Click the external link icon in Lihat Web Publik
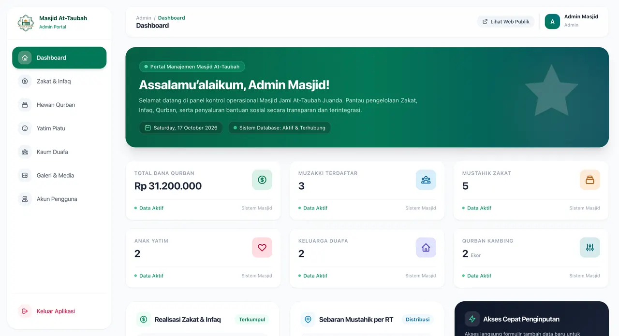Viewport: 619px width, 336px height. tap(485, 22)
